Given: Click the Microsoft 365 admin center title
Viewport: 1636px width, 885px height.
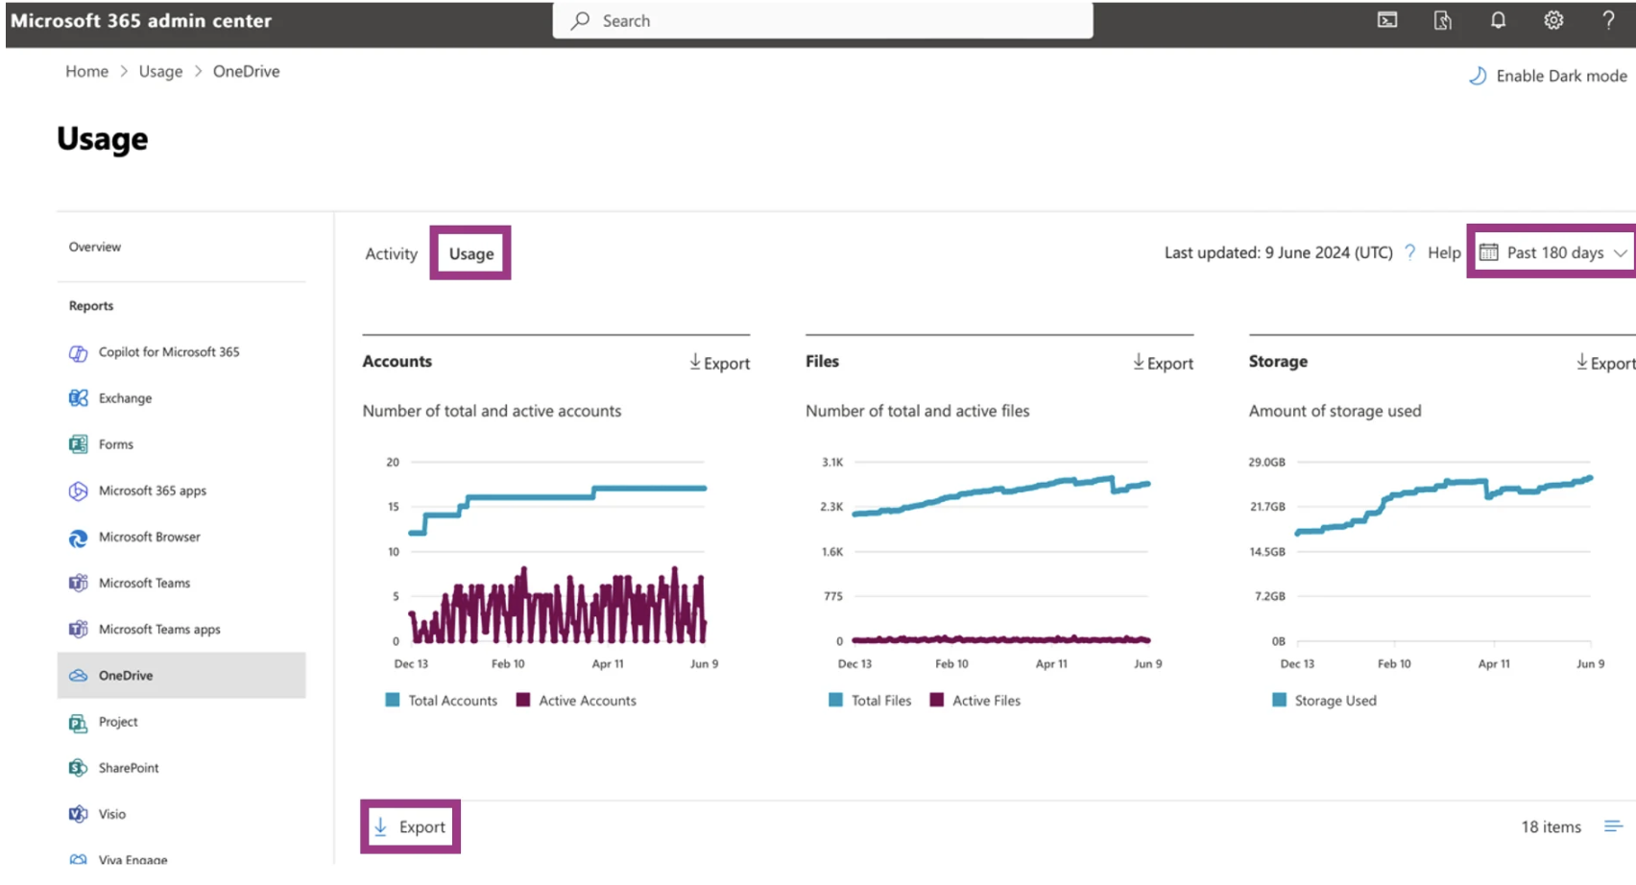Looking at the screenshot, I should 141,20.
